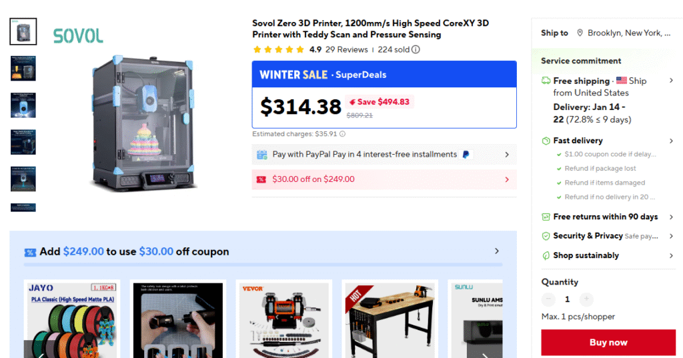This screenshot has height=358, width=683.
Task: Select the first printer thumbnail image
Action: coord(23,31)
